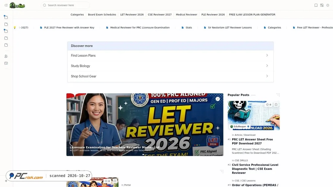The width and height of the screenshot is (333, 187).
Task: Open PRC LET Answer Sheet post thumbnail
Action: [254, 115]
